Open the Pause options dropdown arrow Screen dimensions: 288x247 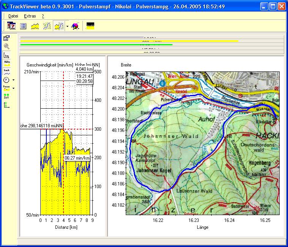click(14, 89)
